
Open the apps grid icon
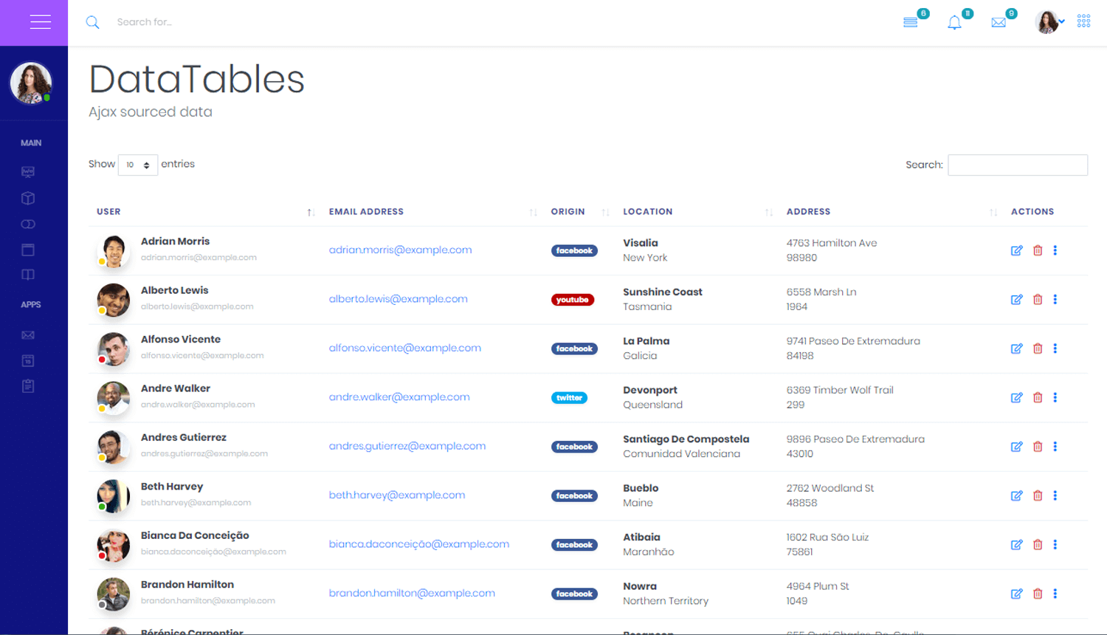pos(1083,21)
